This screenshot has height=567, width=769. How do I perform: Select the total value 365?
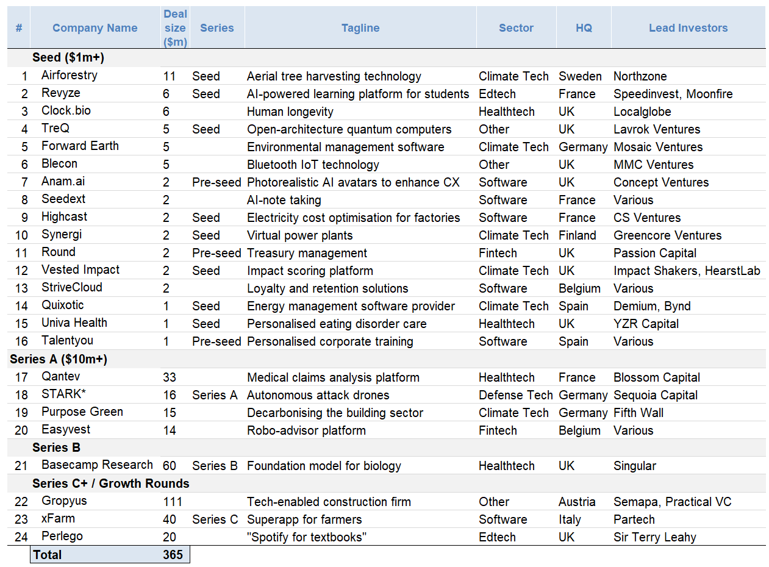[173, 555]
